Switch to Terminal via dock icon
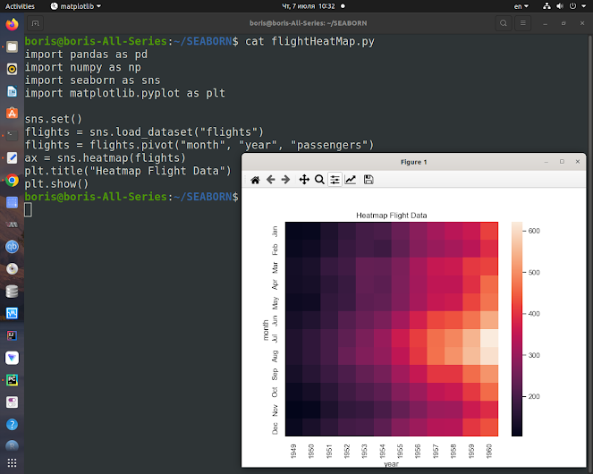The height and width of the screenshot is (474, 593). point(13,135)
